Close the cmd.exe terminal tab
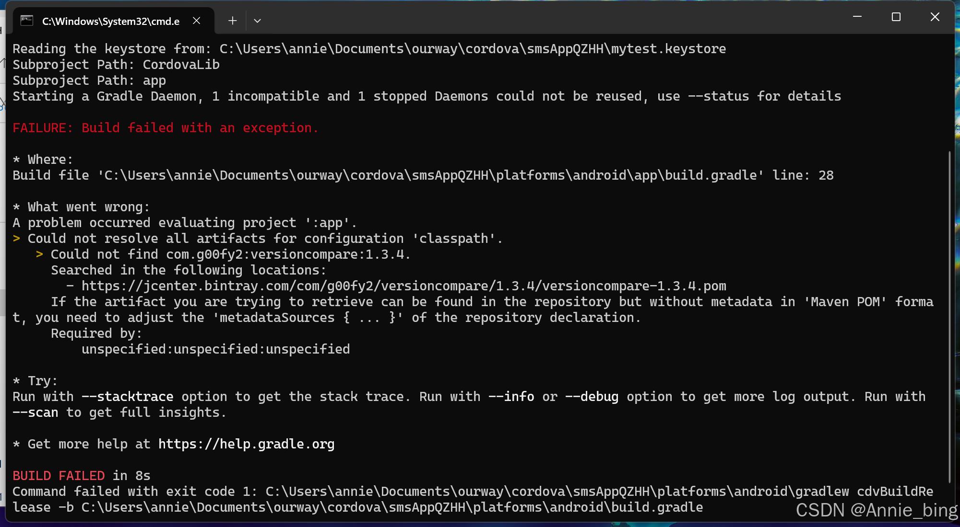The width and height of the screenshot is (960, 527). point(196,21)
